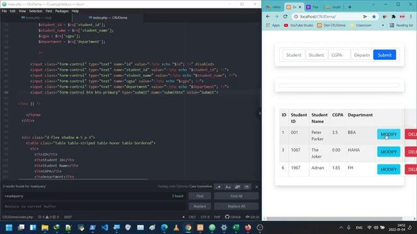The width and height of the screenshot is (417, 234).
Task: Open the Reading list
Action: [x=401, y=25]
